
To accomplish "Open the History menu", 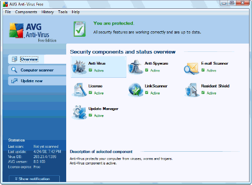I will coord(48,12).
